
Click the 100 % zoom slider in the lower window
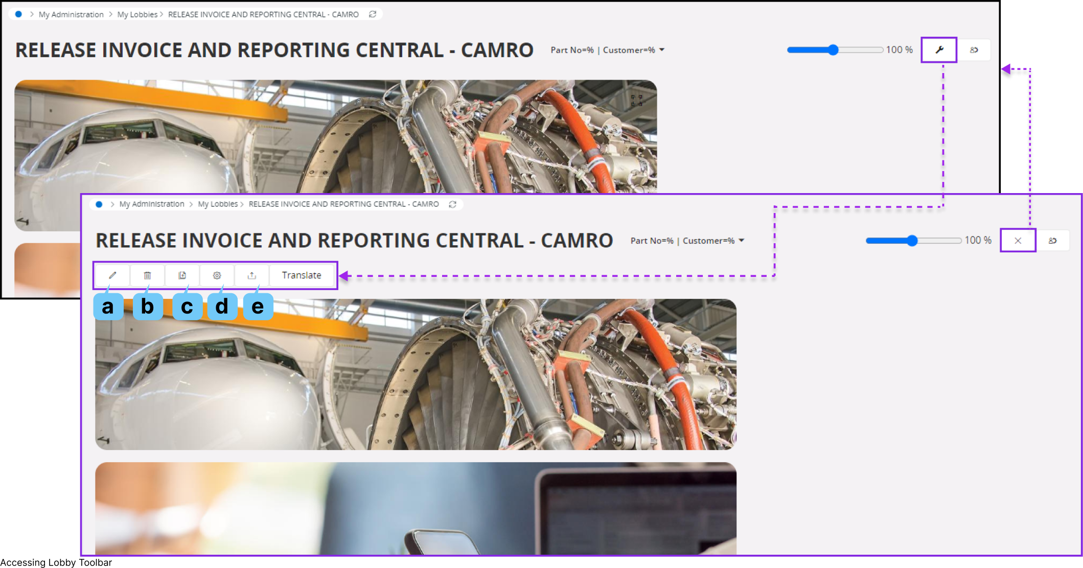[x=912, y=241]
